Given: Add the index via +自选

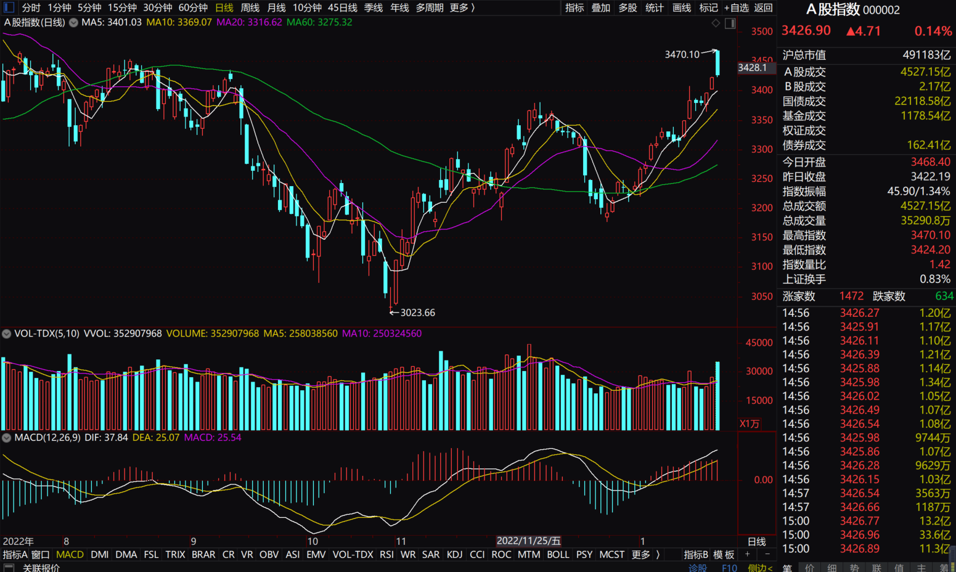Looking at the screenshot, I should (736, 7).
